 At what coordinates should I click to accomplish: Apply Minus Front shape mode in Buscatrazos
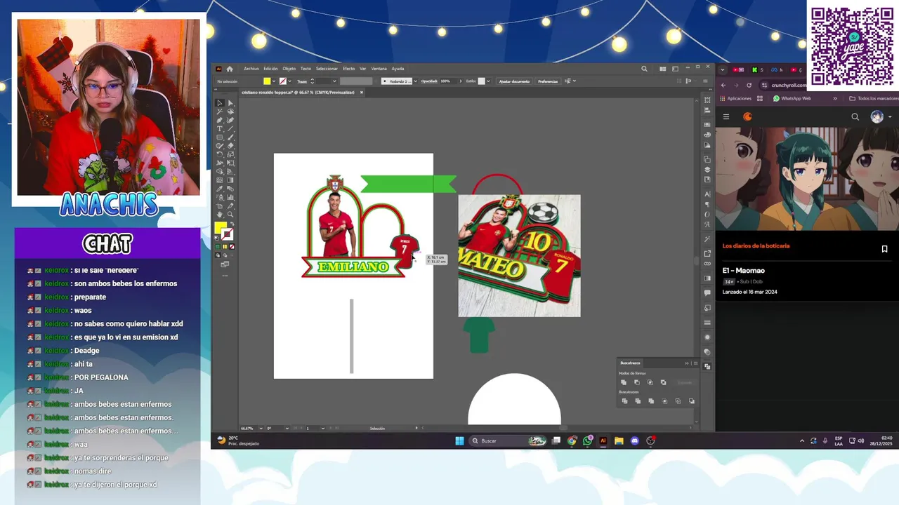637,382
